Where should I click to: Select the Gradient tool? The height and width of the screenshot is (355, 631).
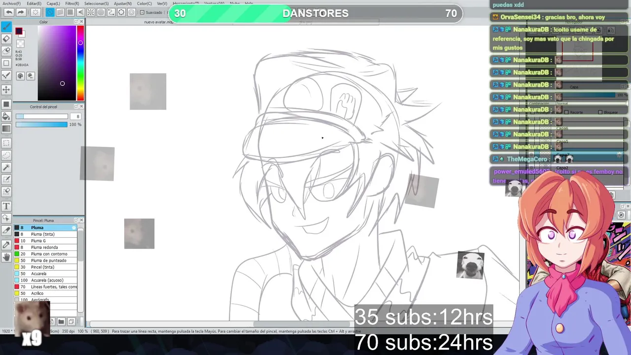pos(6,129)
